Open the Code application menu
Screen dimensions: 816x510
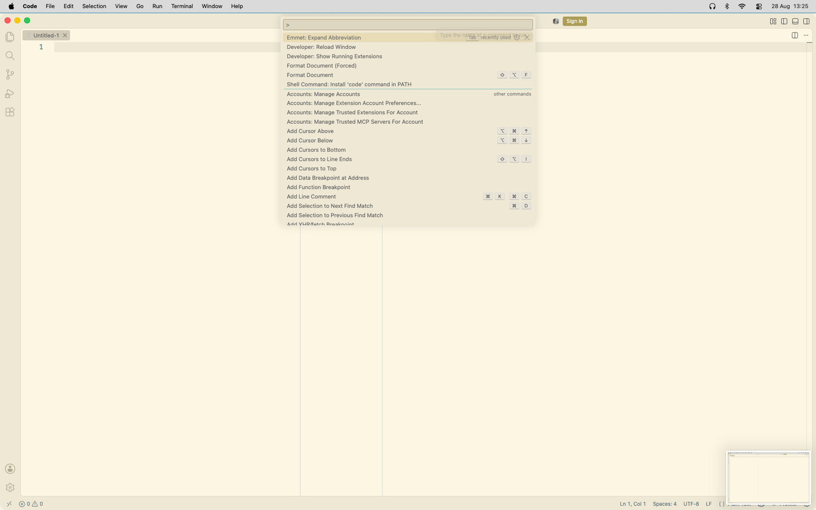point(30,6)
